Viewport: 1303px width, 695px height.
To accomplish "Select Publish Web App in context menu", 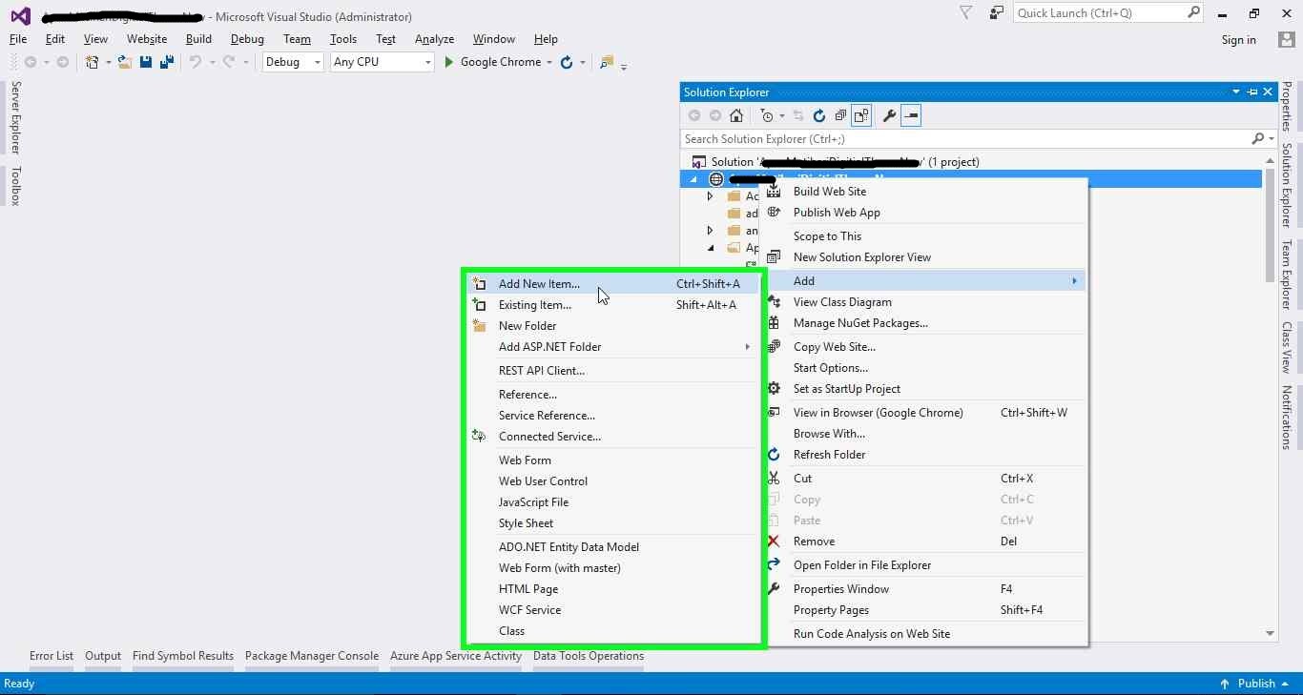I will (924, 213).
